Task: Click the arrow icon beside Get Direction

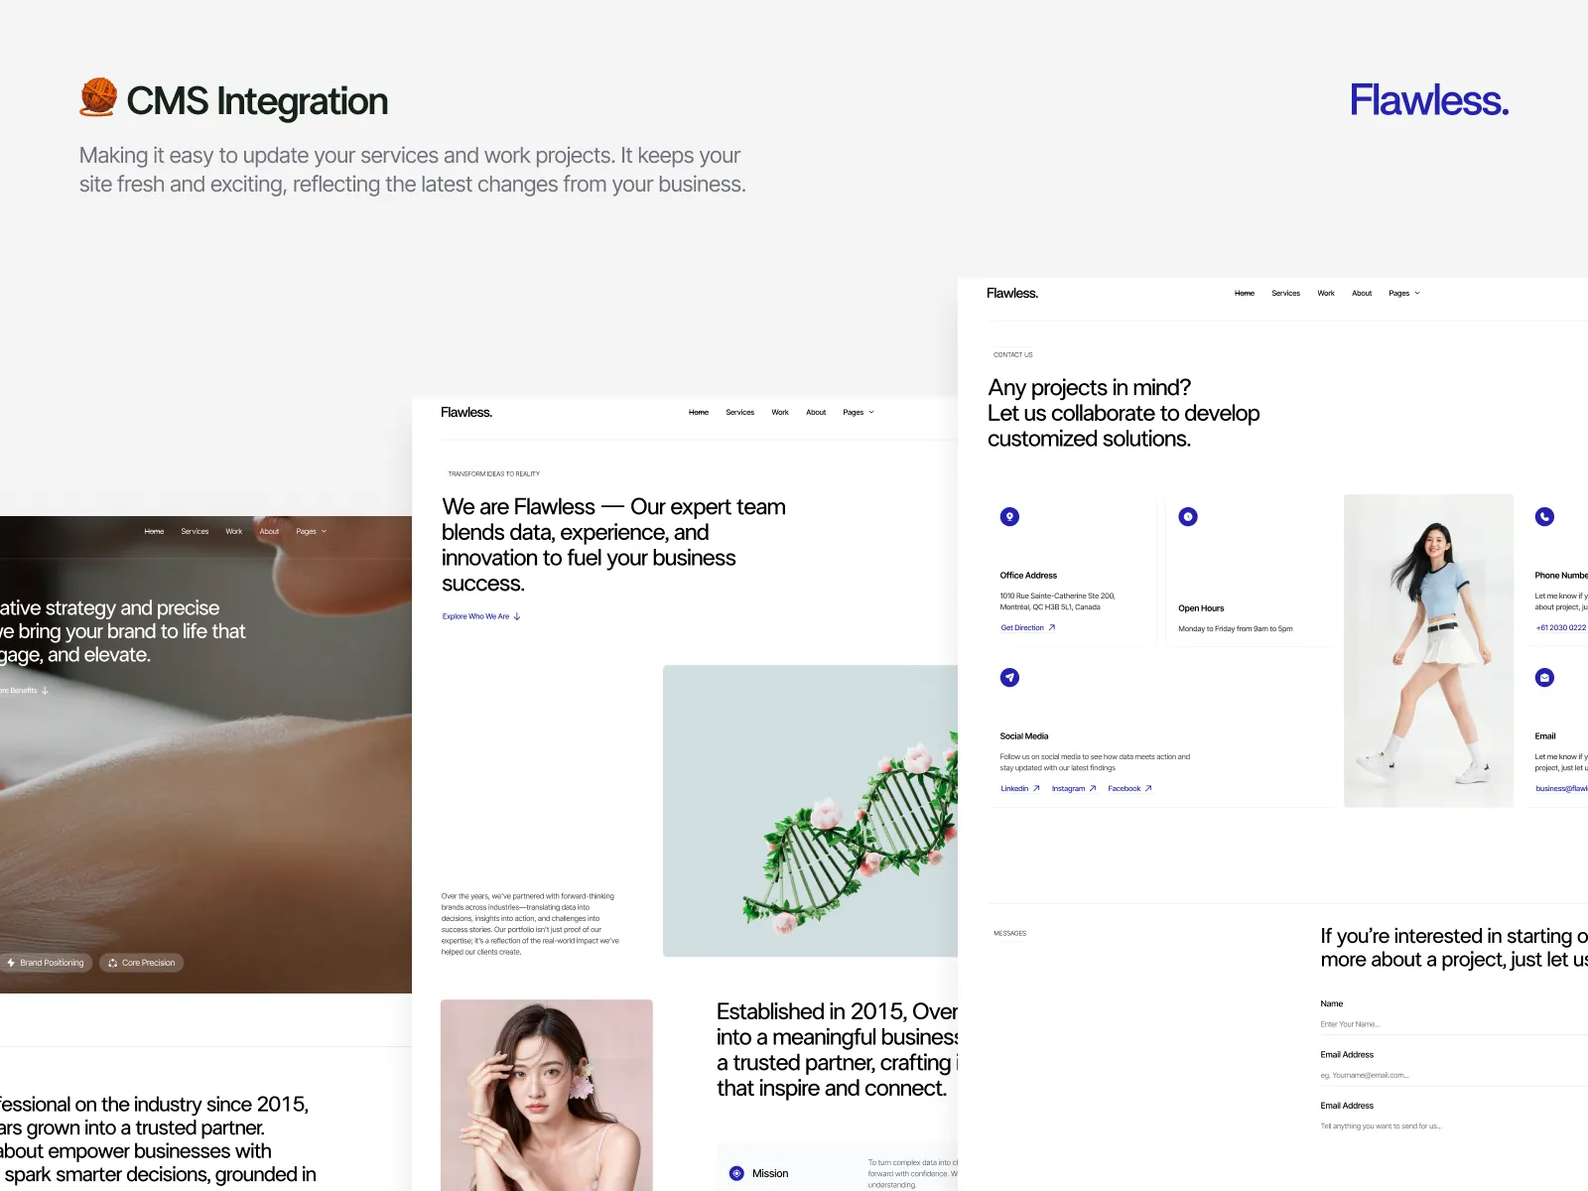Action: (x=1052, y=627)
